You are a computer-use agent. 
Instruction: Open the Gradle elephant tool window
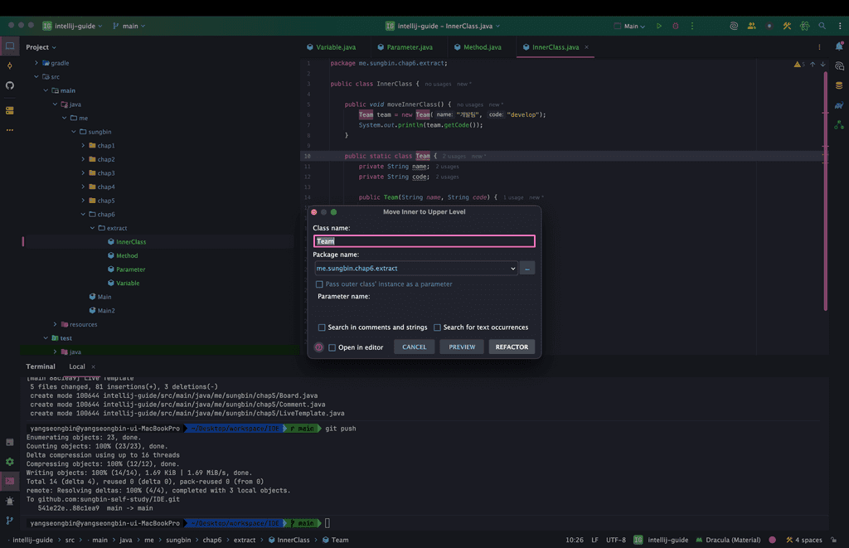839,105
